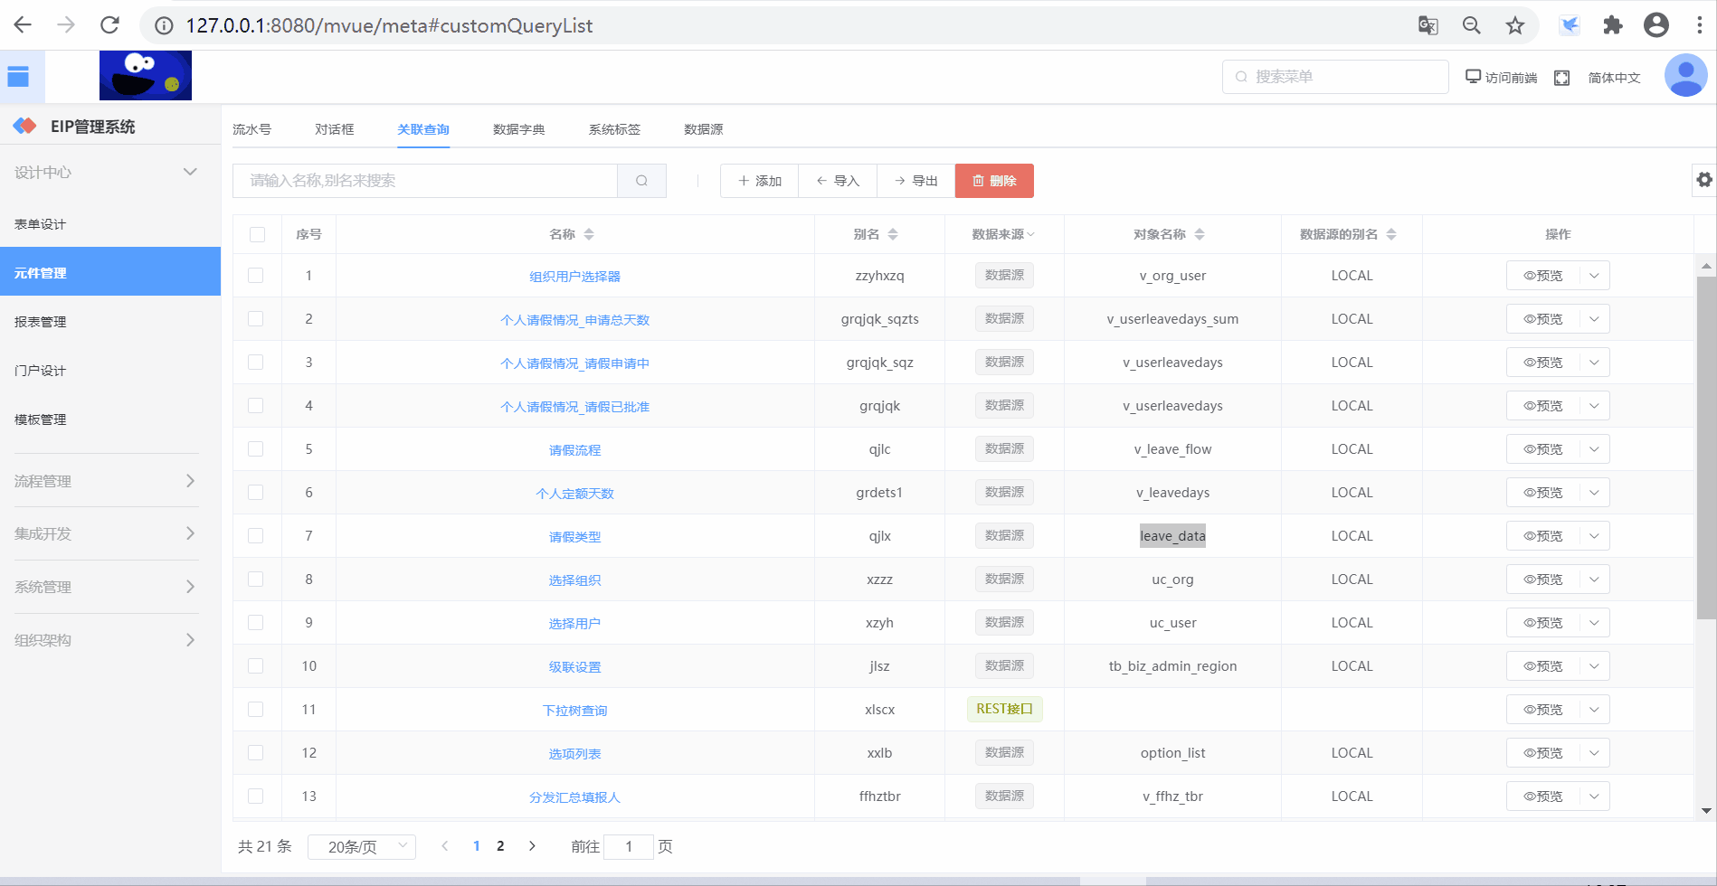
Task: Open the browser profile account icon
Action: tap(1656, 25)
